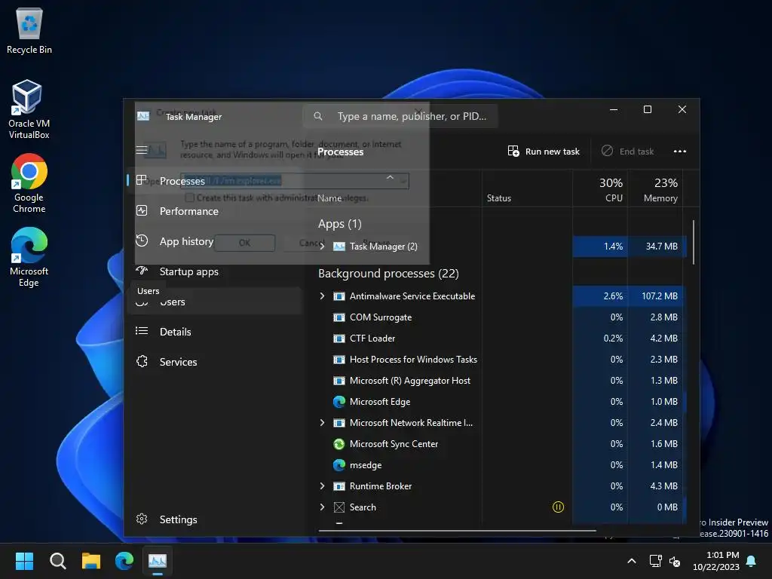Click the Startup apps gauge icon
The image size is (772, 579).
[142, 271]
